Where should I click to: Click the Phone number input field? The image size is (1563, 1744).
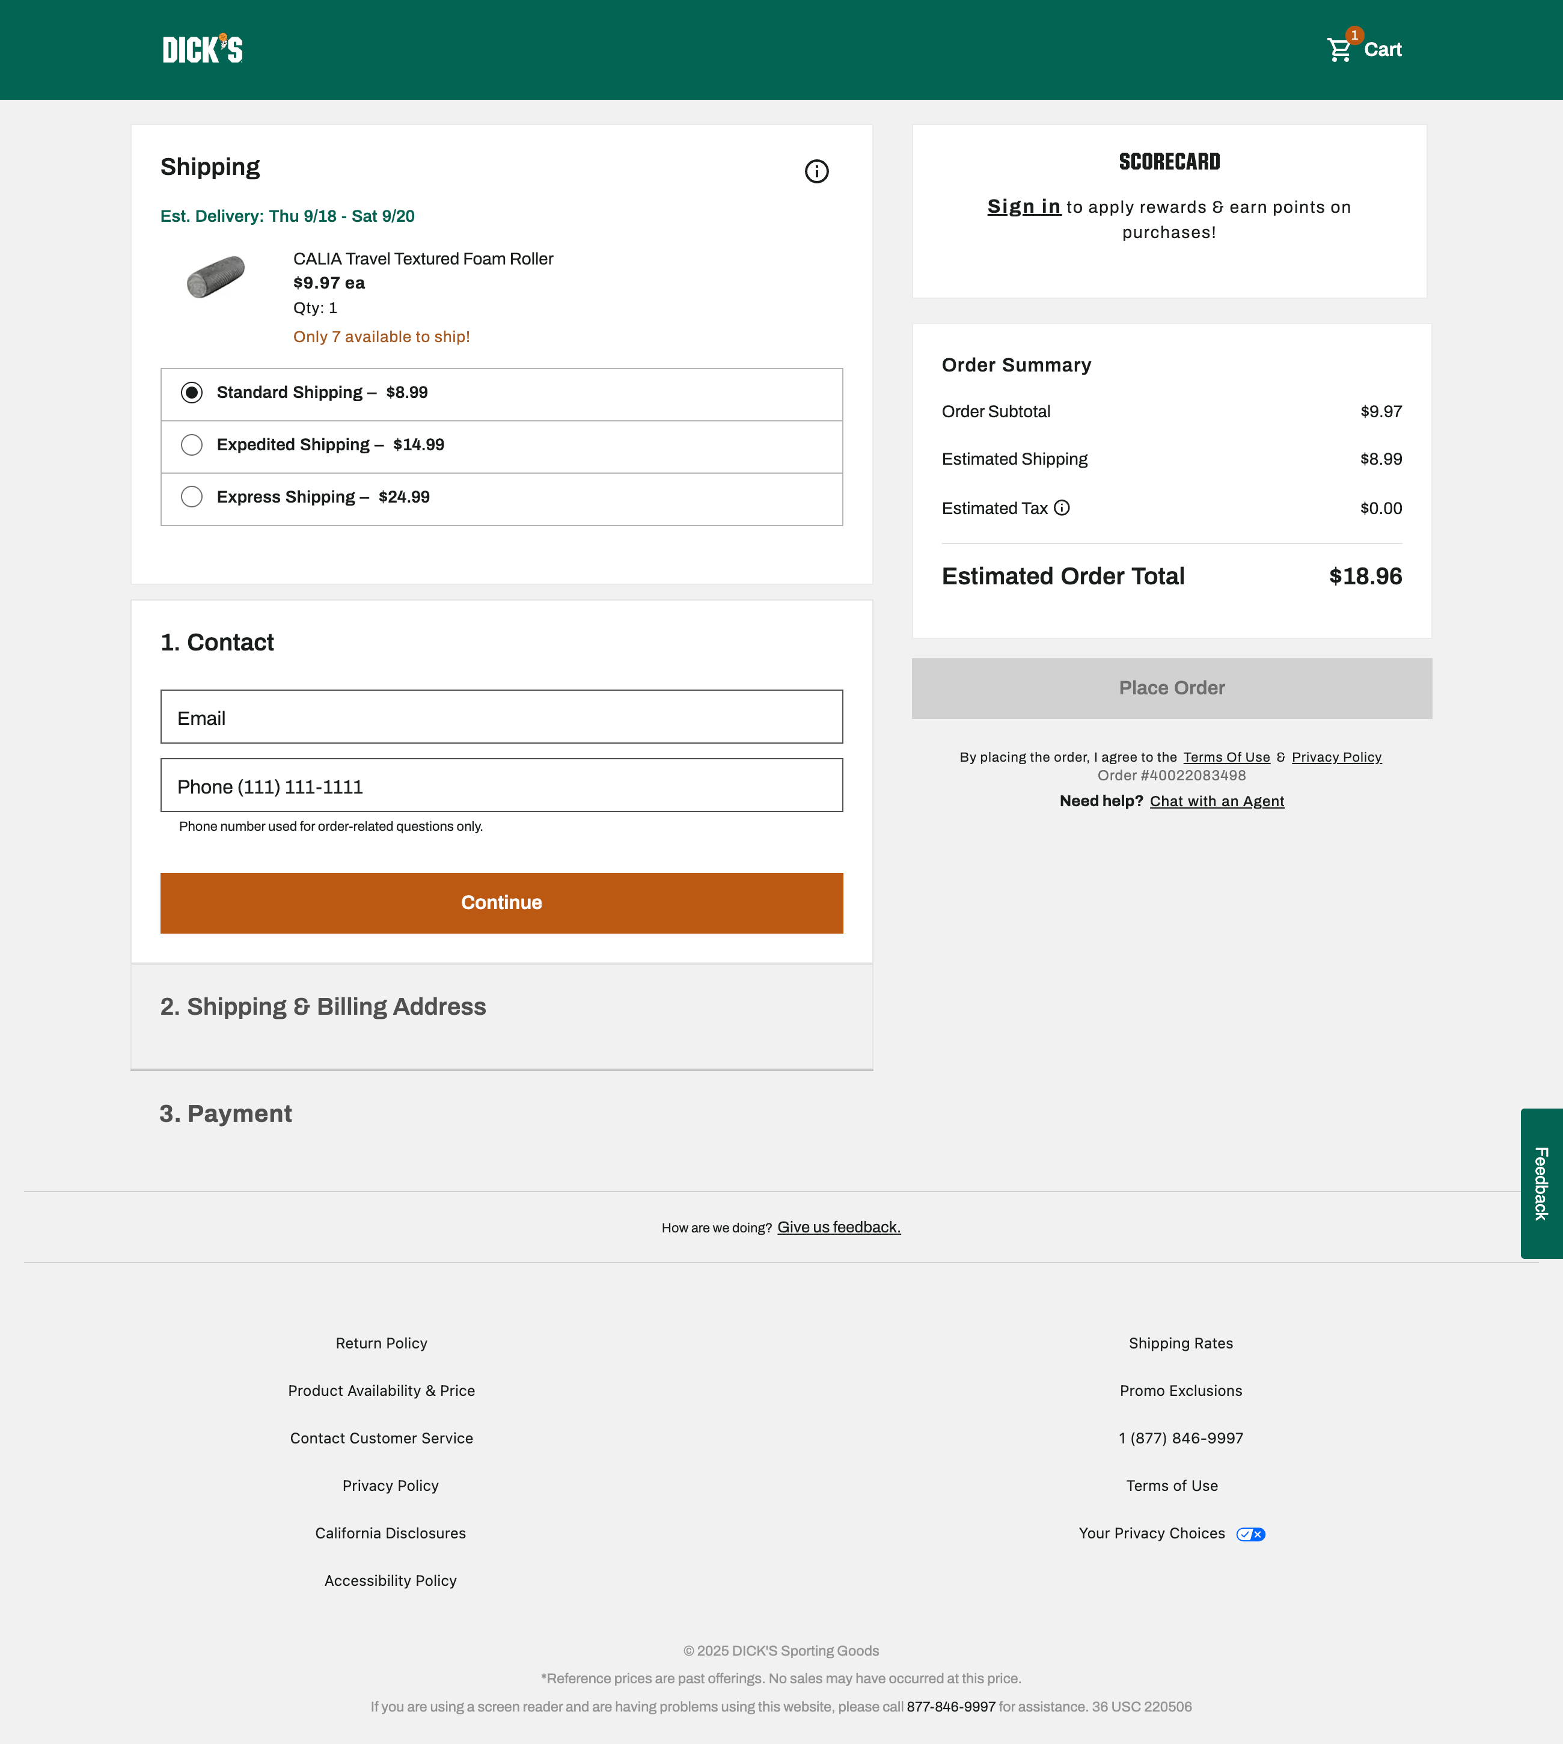tap(501, 786)
